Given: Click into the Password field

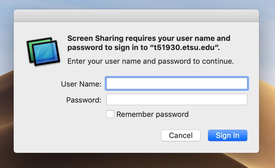Looking at the screenshot, I should [x=177, y=100].
